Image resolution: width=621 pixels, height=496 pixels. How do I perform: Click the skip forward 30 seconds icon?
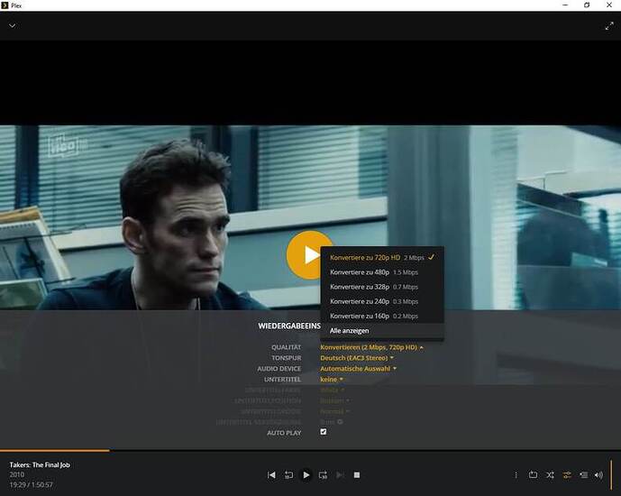(x=323, y=474)
